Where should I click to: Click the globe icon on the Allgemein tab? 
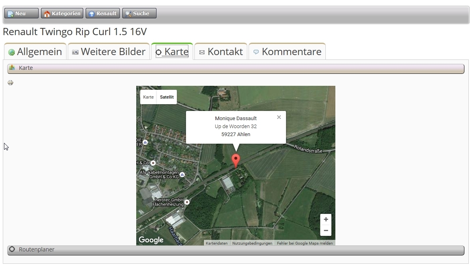tap(12, 52)
